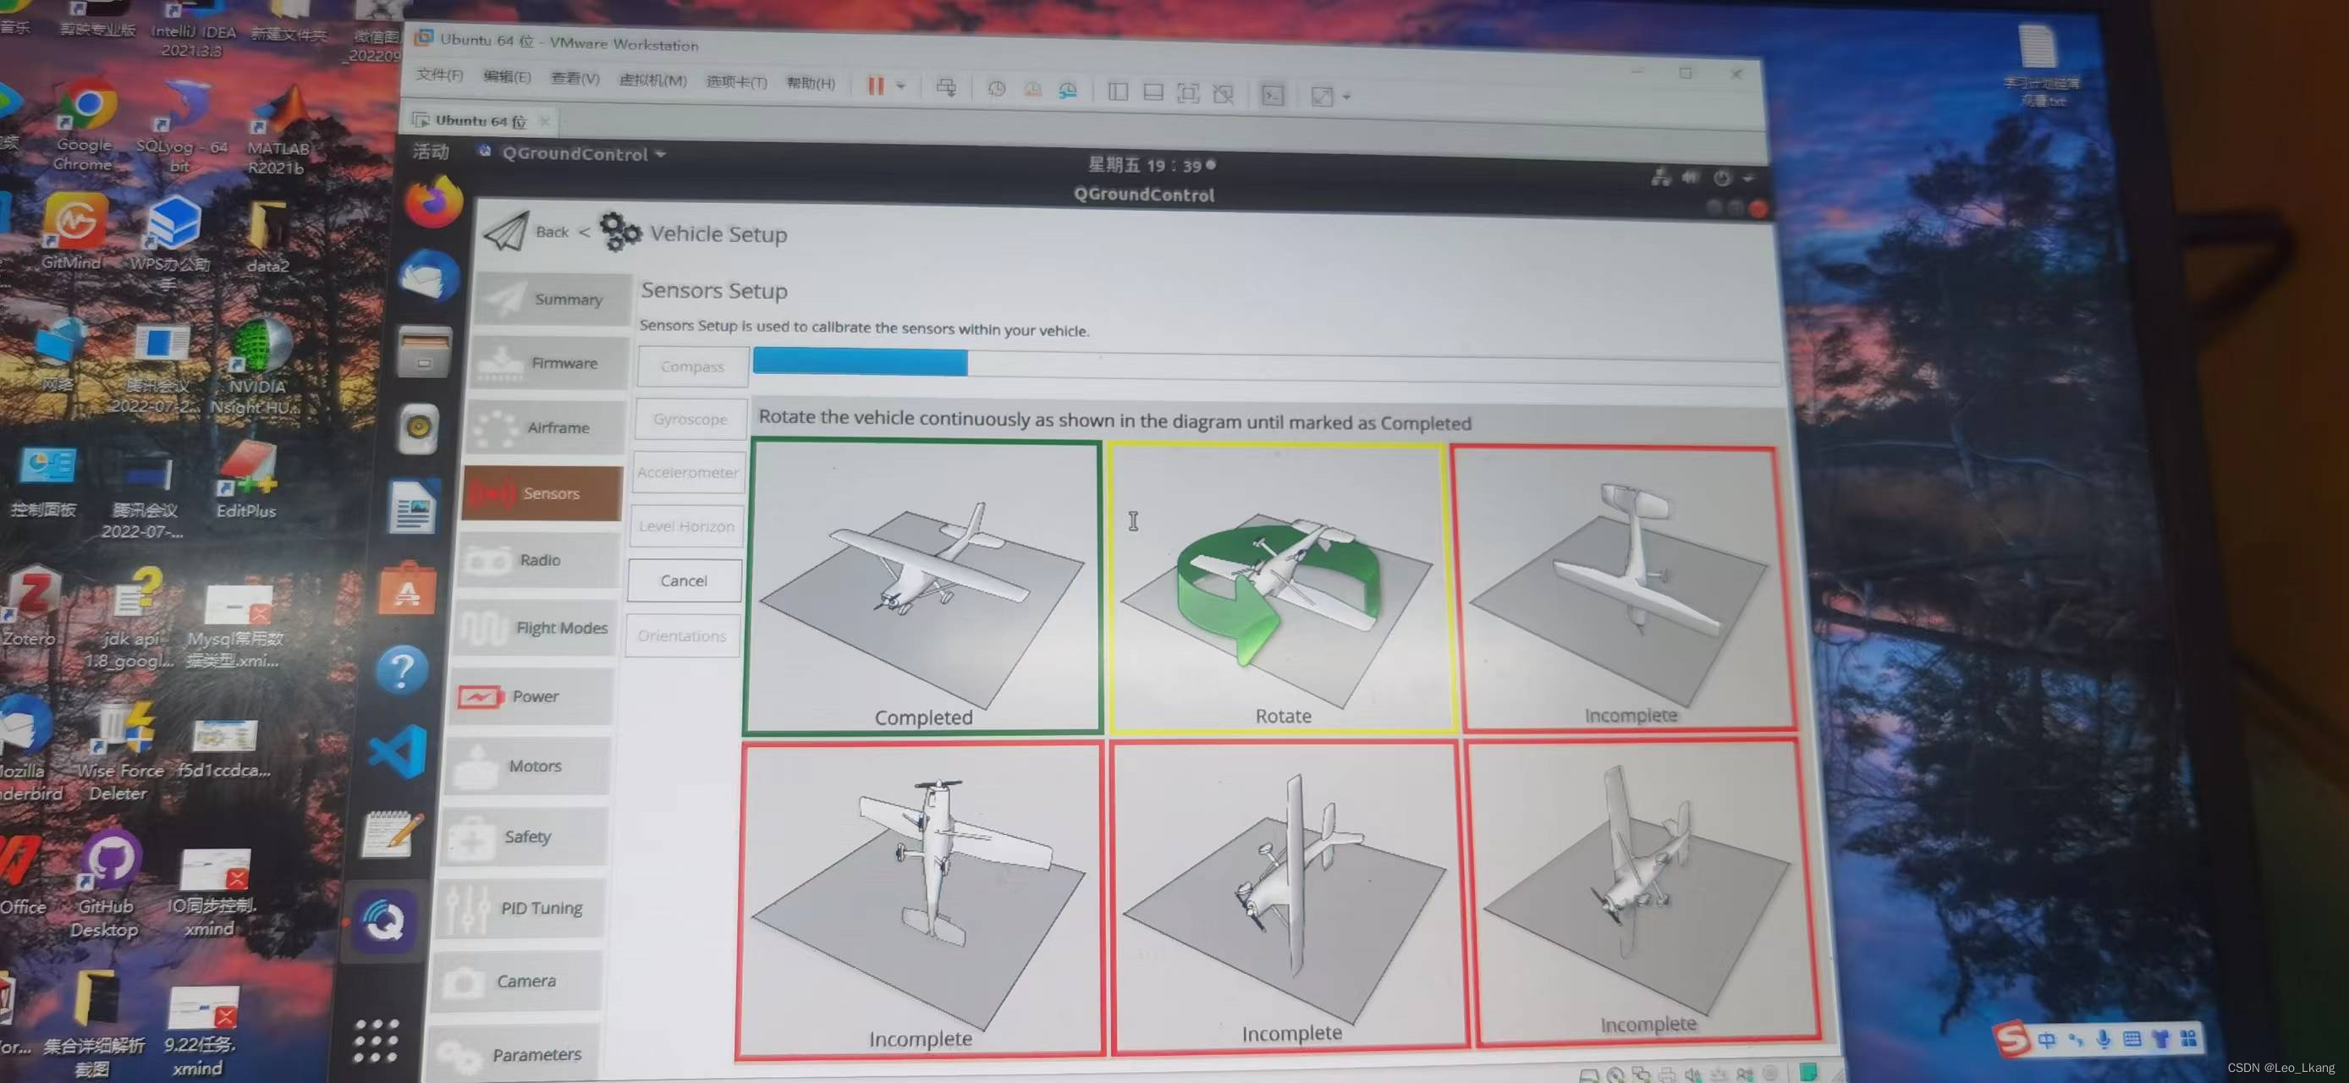Open the Camera setup page
The image size is (2349, 1083).
pyautogui.click(x=516, y=980)
